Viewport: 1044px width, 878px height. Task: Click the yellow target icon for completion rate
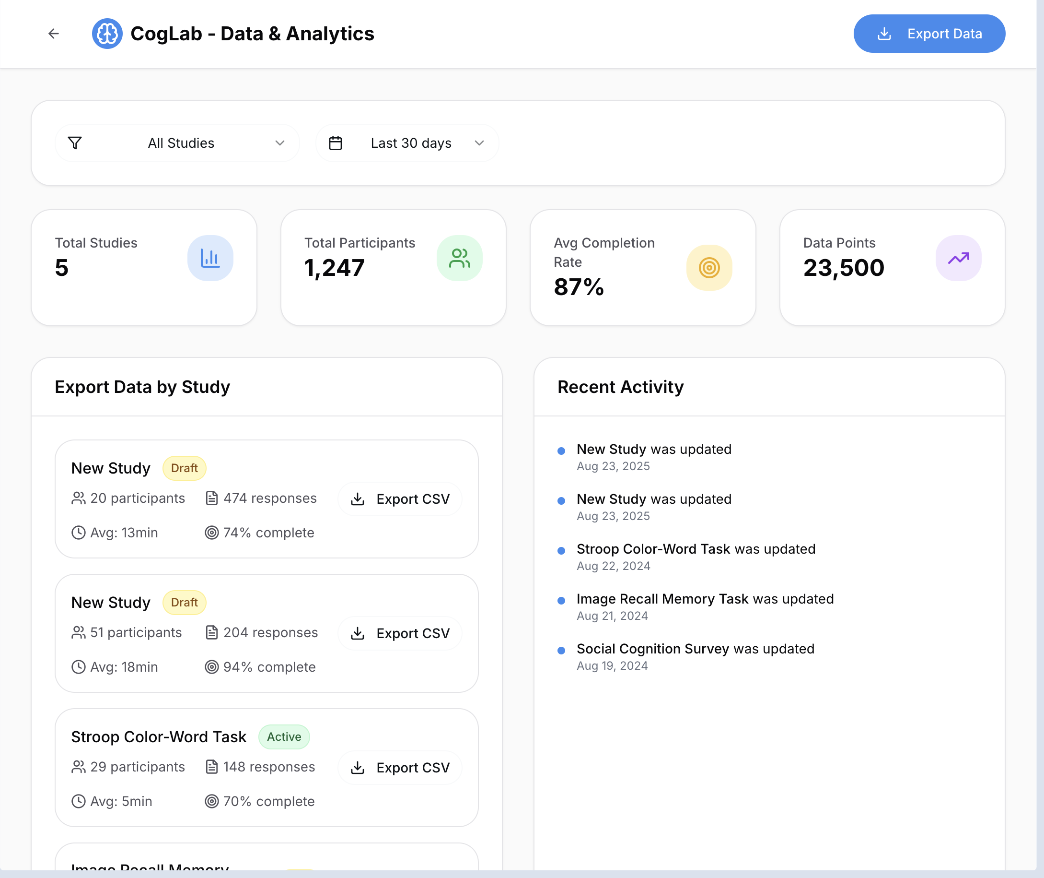(708, 267)
